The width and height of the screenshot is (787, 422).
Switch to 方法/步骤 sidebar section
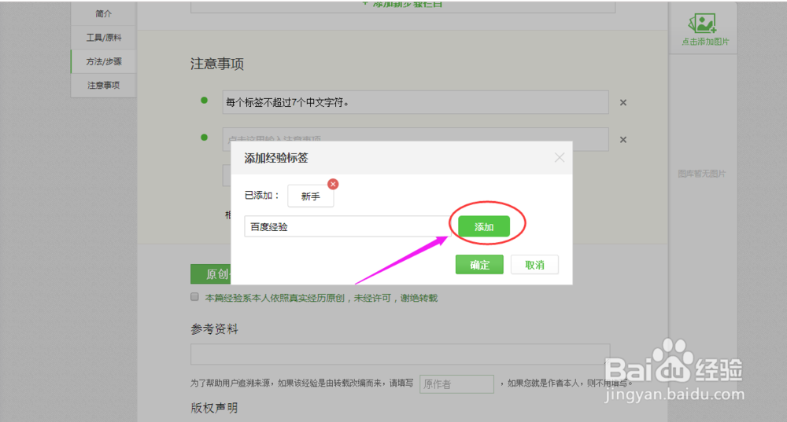(103, 61)
